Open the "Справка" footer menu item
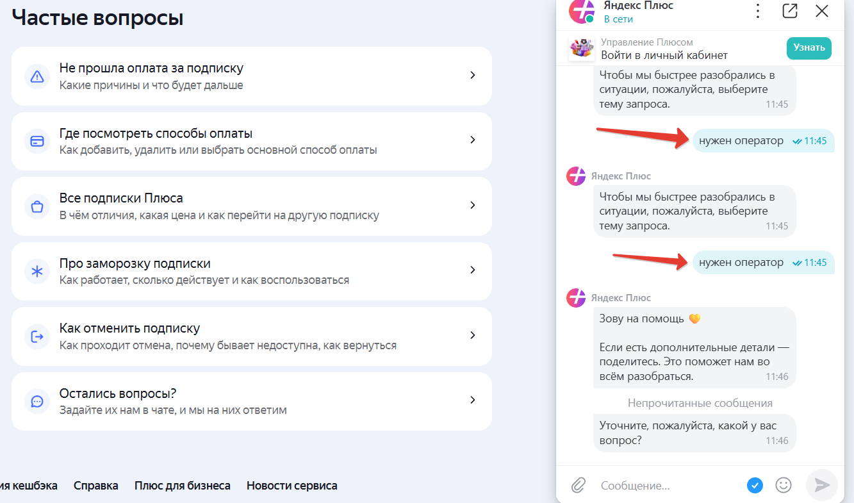Image resolution: width=854 pixels, height=503 pixels. (x=96, y=486)
